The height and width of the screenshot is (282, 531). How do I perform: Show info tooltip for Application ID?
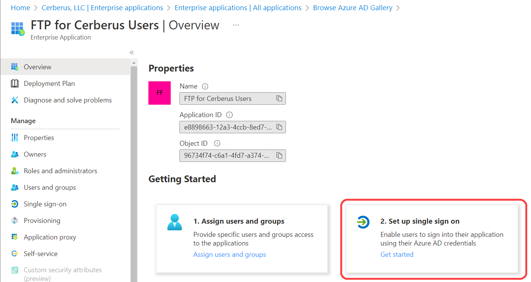229,115
